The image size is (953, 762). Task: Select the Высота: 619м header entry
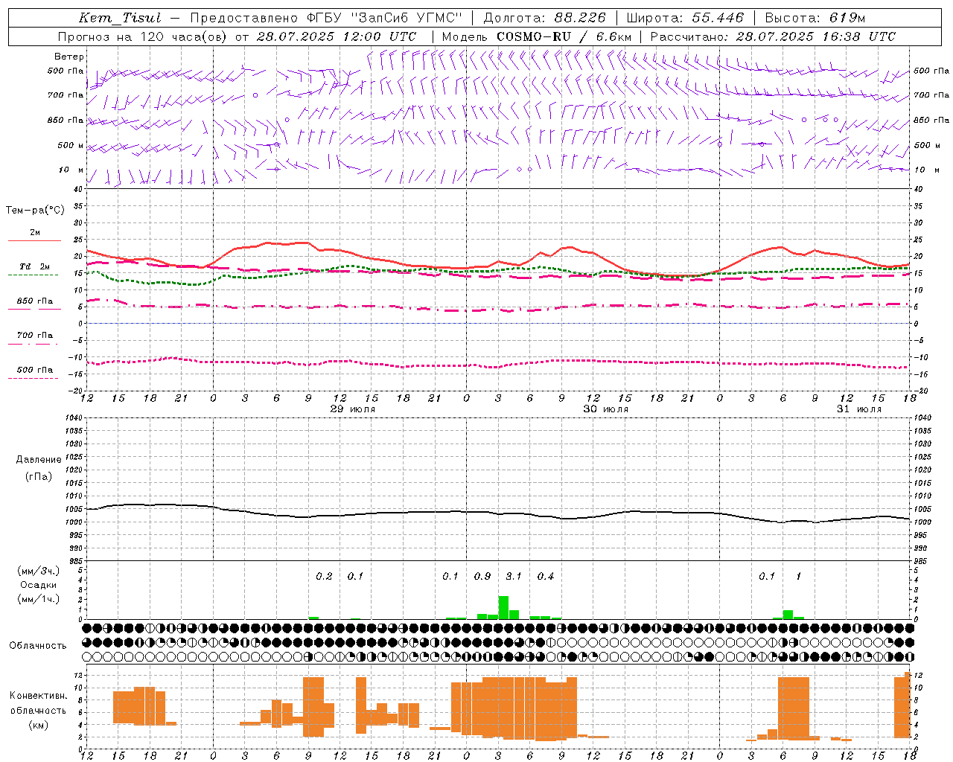pos(815,18)
